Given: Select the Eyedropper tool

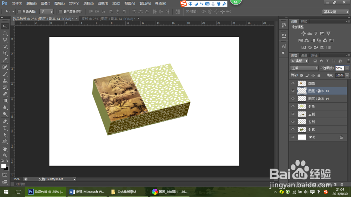Looking at the screenshot, I should point(5,60).
